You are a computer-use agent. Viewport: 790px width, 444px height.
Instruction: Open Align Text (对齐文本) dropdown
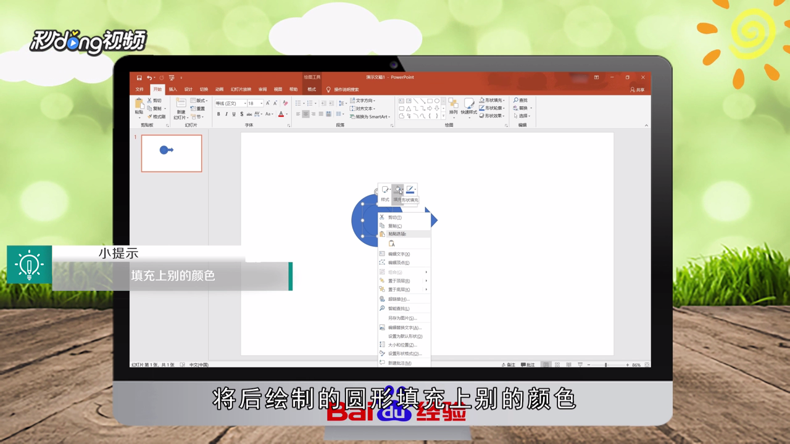click(363, 109)
